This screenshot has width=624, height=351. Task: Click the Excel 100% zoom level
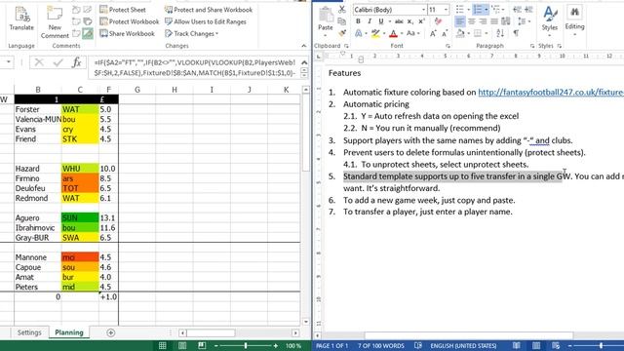click(x=292, y=346)
